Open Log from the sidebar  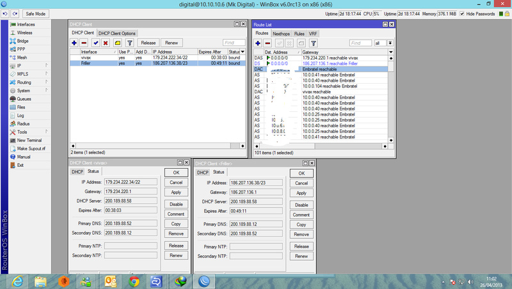point(20,116)
